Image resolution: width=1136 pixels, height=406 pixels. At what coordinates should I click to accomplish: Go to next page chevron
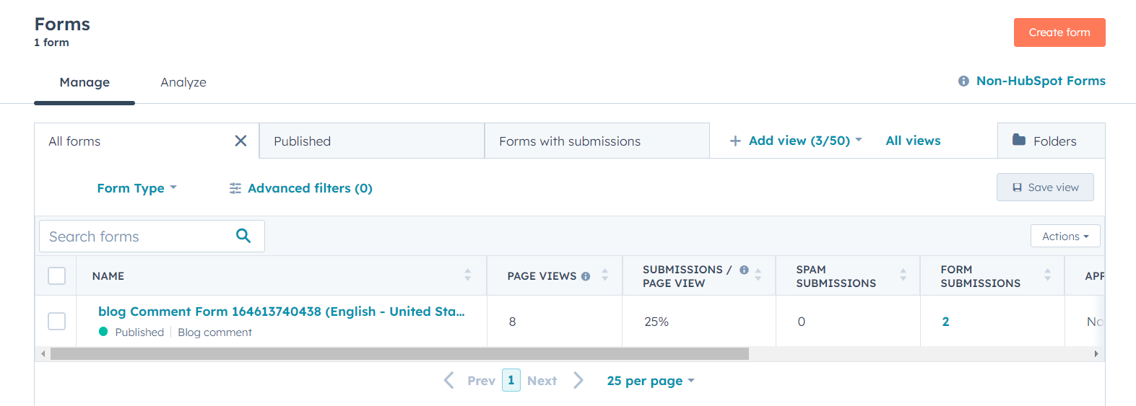point(578,380)
